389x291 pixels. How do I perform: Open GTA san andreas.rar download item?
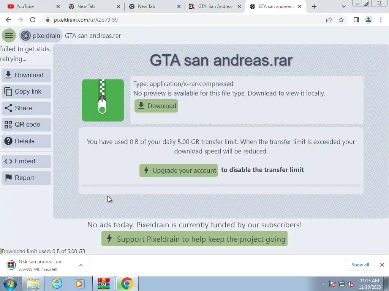[40, 265]
